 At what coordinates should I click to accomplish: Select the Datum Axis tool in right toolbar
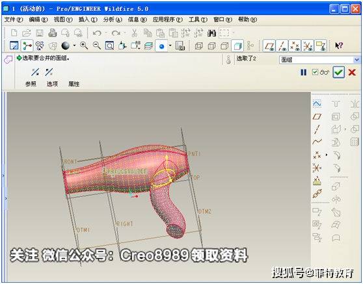(317, 129)
